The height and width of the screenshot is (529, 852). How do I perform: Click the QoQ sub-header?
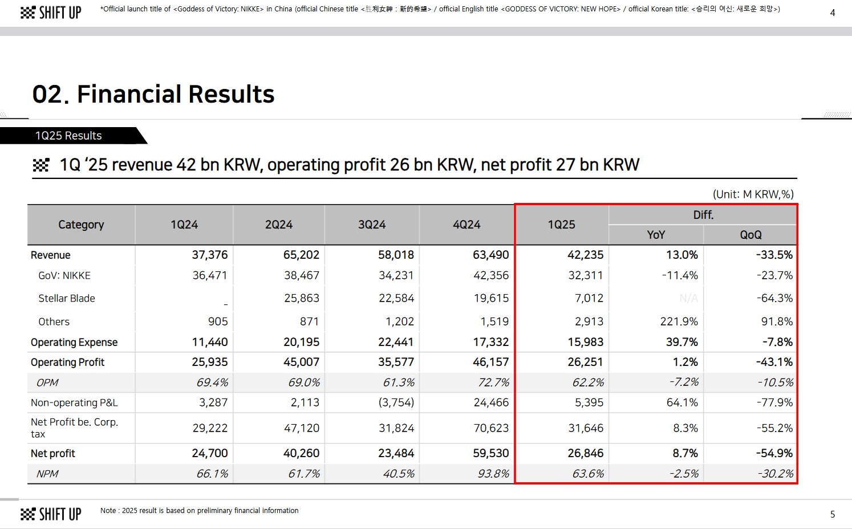[750, 235]
